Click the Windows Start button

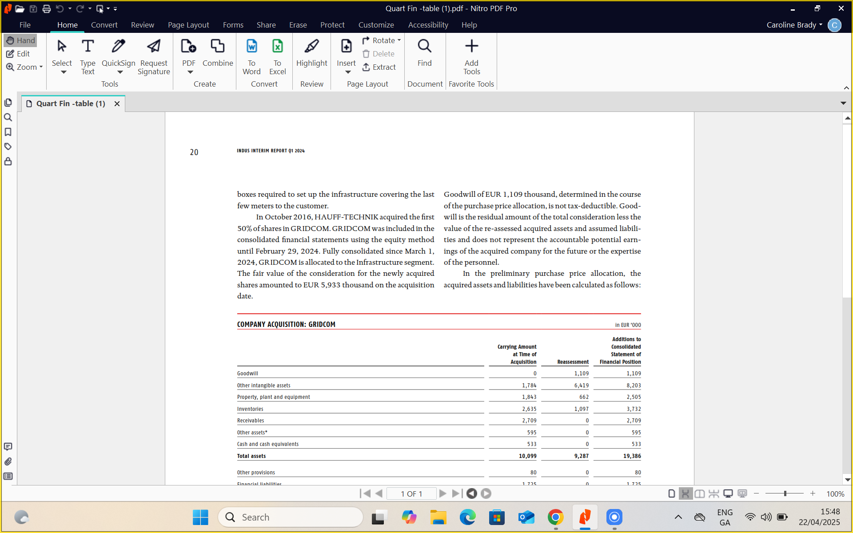(200, 517)
